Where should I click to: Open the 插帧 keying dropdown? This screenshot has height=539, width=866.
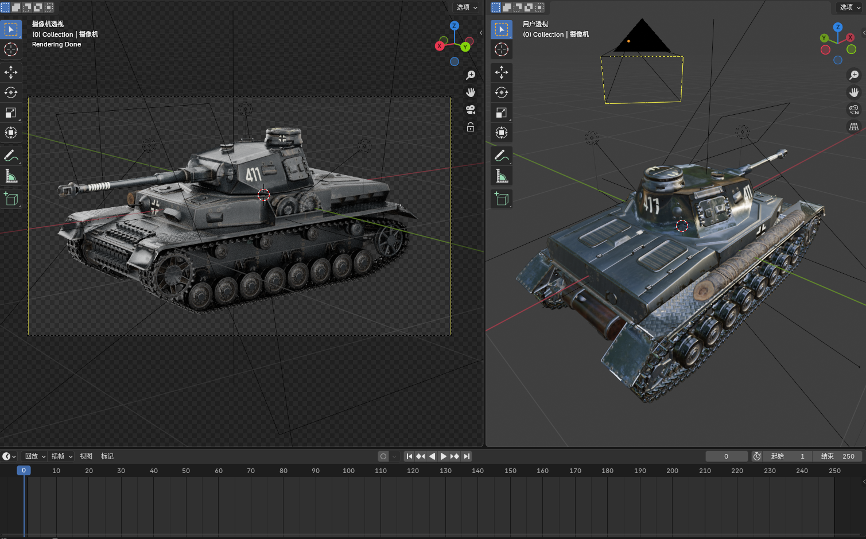click(x=62, y=456)
